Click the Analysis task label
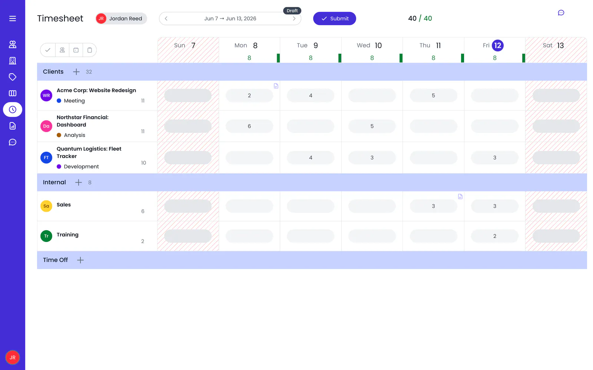 click(74, 135)
